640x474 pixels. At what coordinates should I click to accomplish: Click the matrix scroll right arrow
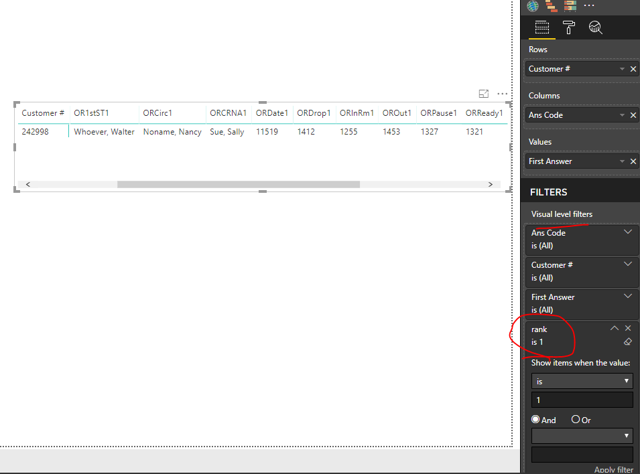click(490, 184)
